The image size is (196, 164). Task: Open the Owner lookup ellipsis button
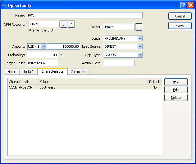[139, 27]
